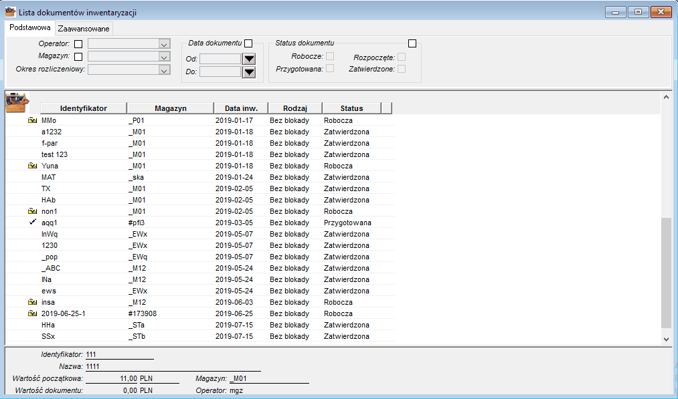Select the SSx document row
Image resolution: width=678 pixels, height=399 pixels.
click(x=200, y=336)
